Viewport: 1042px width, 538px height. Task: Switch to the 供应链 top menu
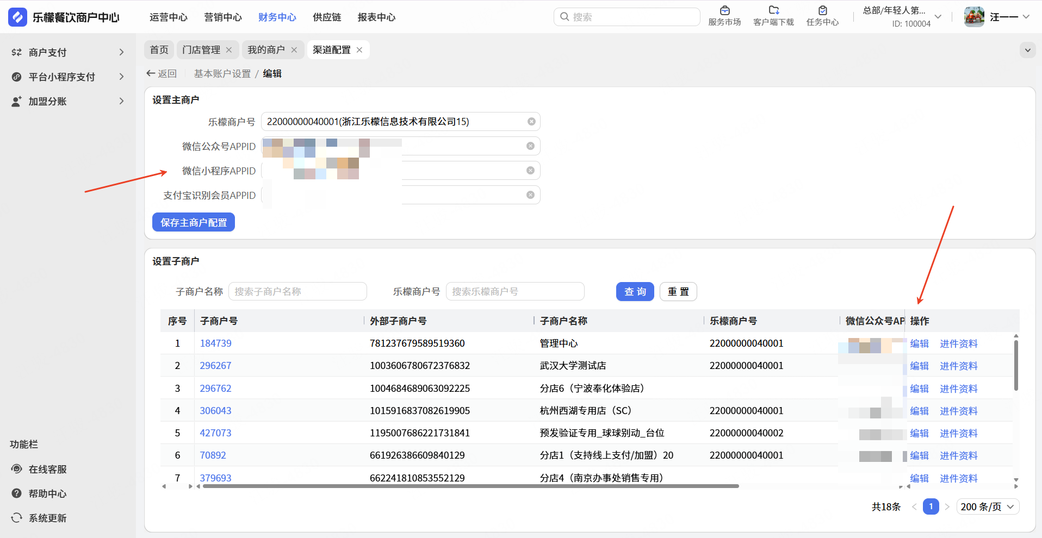[x=327, y=17]
